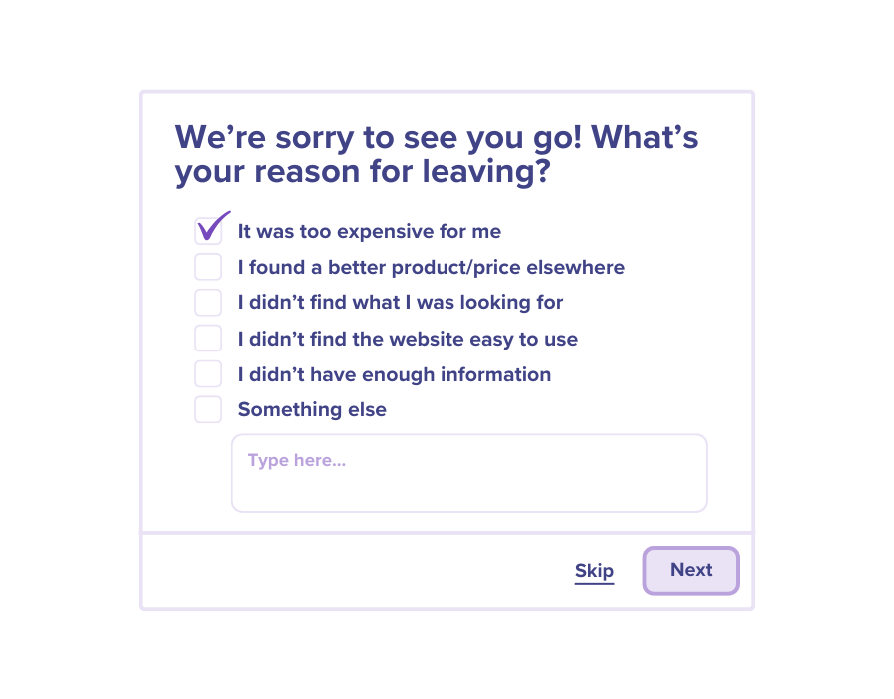Select "I didn't find what I was looking for"
The height and width of the screenshot is (699, 894).
pos(208,302)
